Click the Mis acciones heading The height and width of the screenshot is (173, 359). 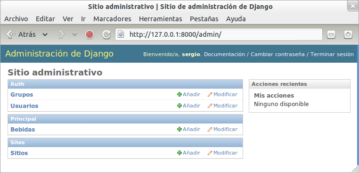point(274,96)
